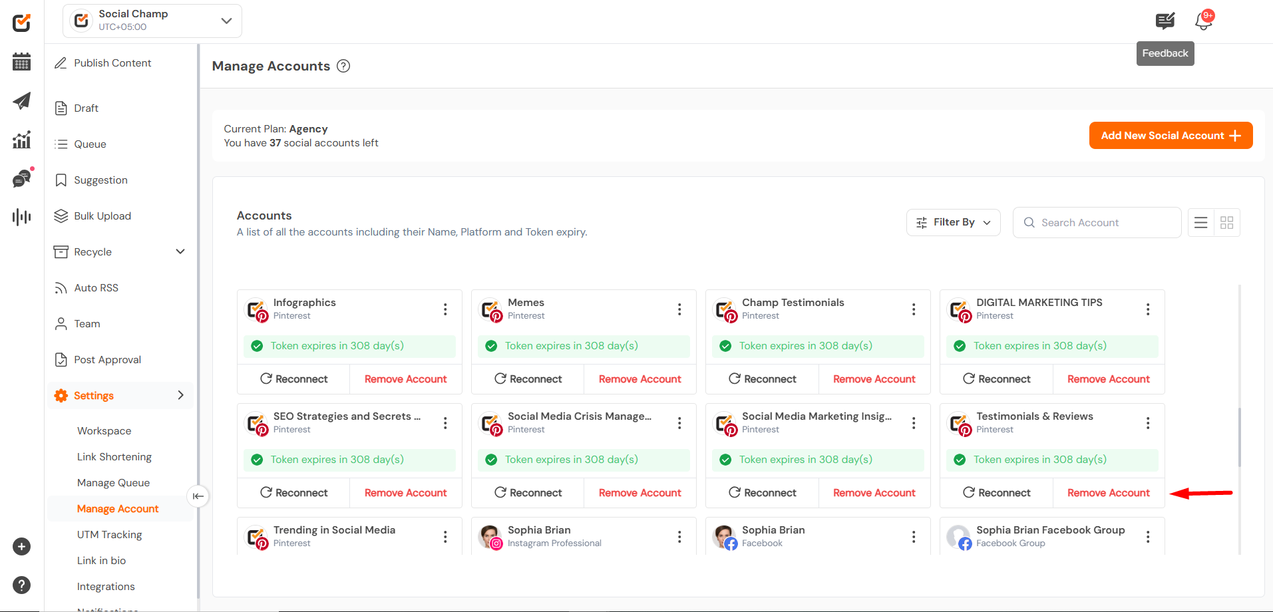1273x612 pixels.
Task: Open Integrations settings
Action: [106, 586]
